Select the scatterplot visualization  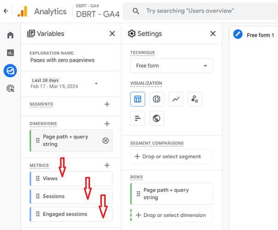pyautogui.click(x=195, y=99)
